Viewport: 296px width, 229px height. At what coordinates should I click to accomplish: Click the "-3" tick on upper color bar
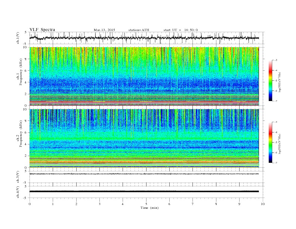coord(276,60)
